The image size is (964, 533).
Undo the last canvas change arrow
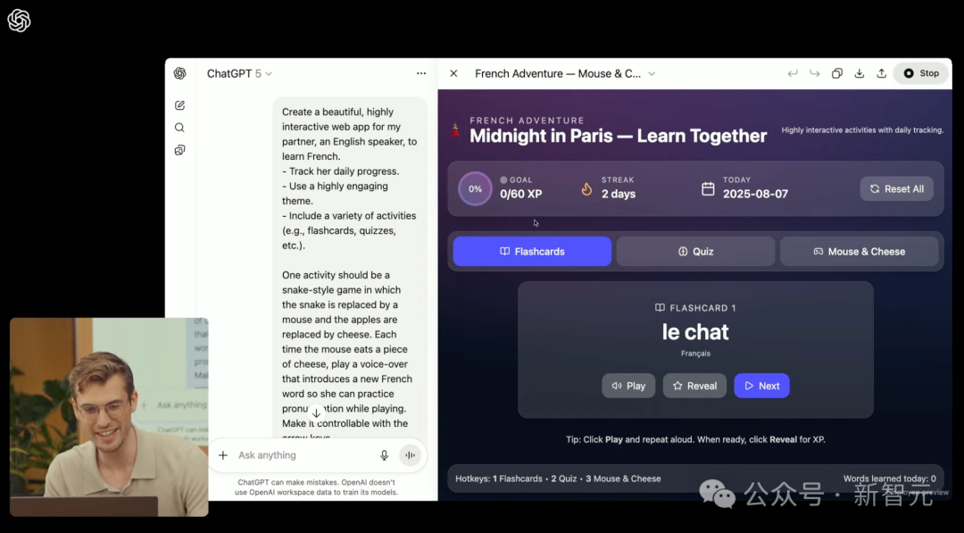[793, 73]
